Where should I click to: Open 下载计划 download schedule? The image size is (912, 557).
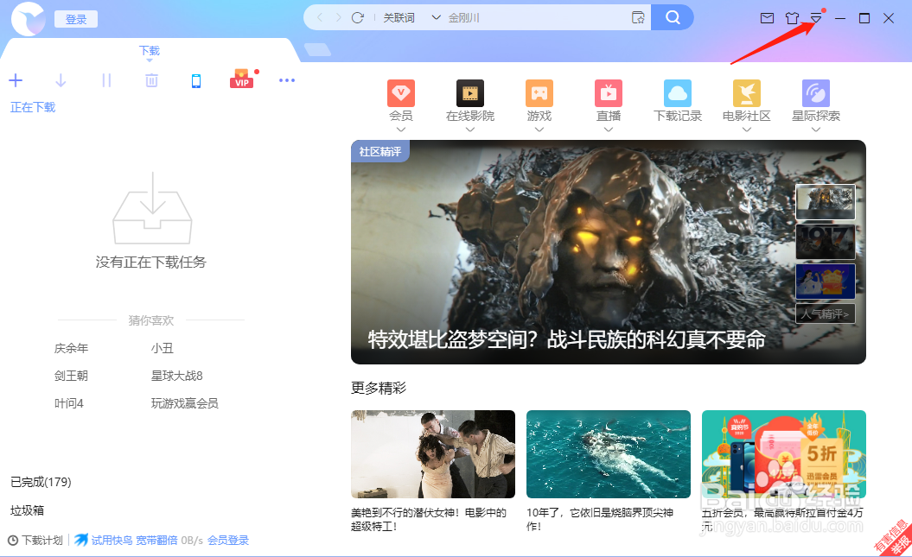[35, 540]
